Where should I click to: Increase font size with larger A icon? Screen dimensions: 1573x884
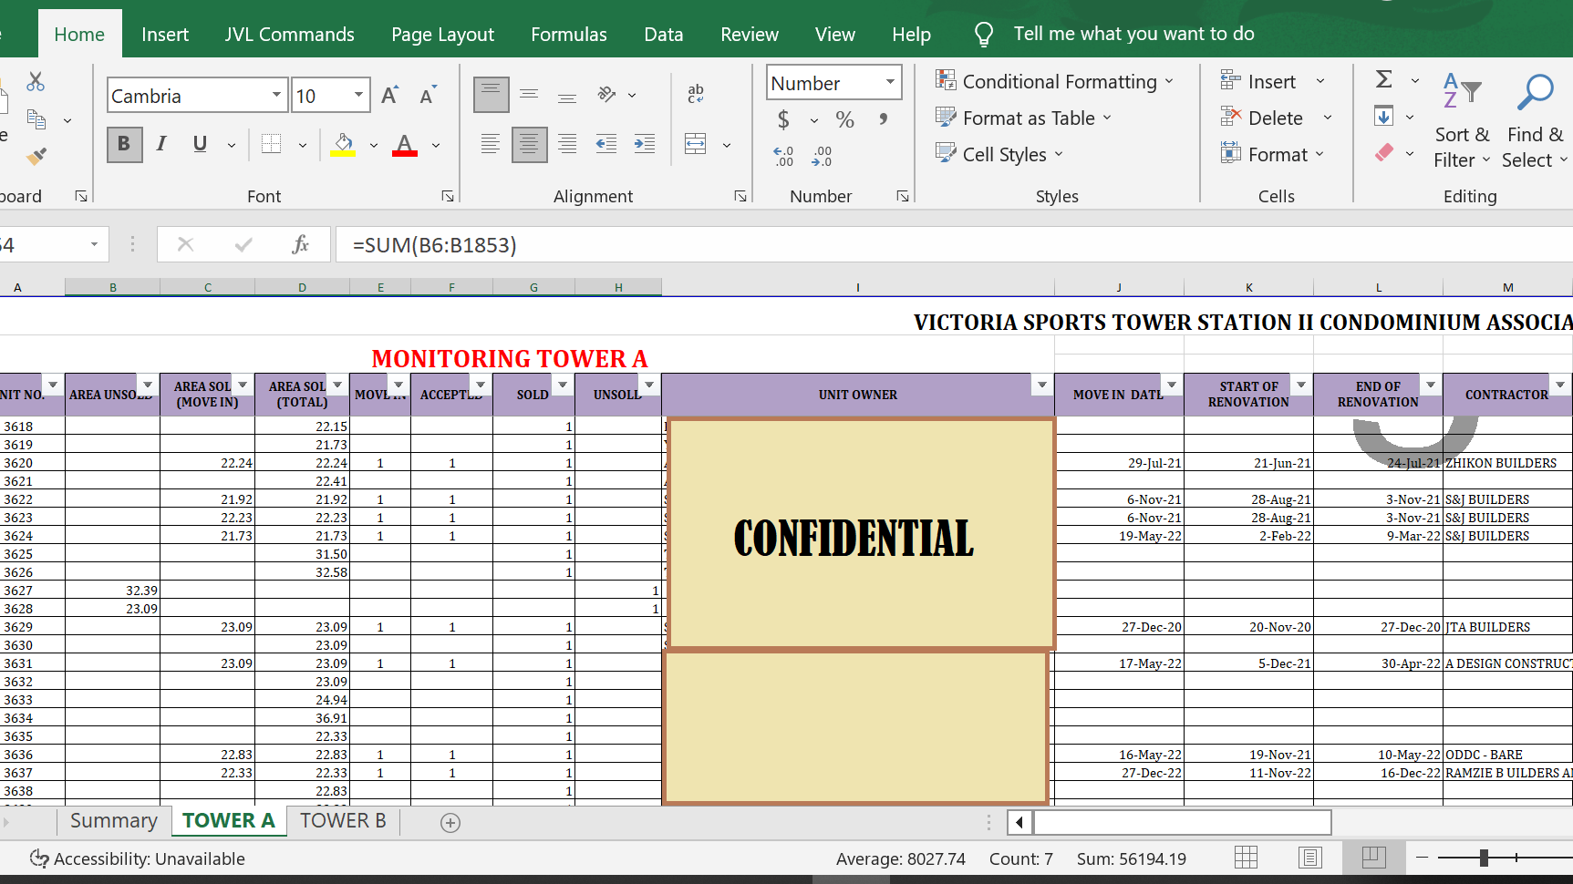coord(390,96)
